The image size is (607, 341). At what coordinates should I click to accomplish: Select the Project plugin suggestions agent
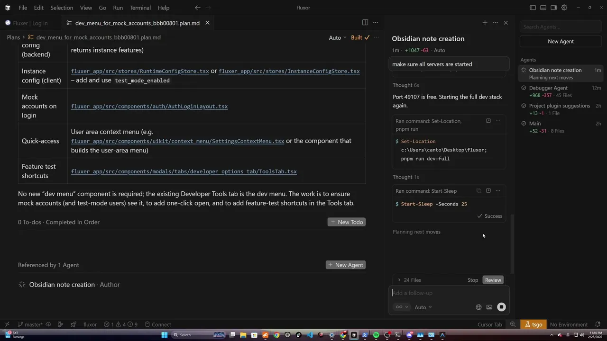tap(561, 109)
